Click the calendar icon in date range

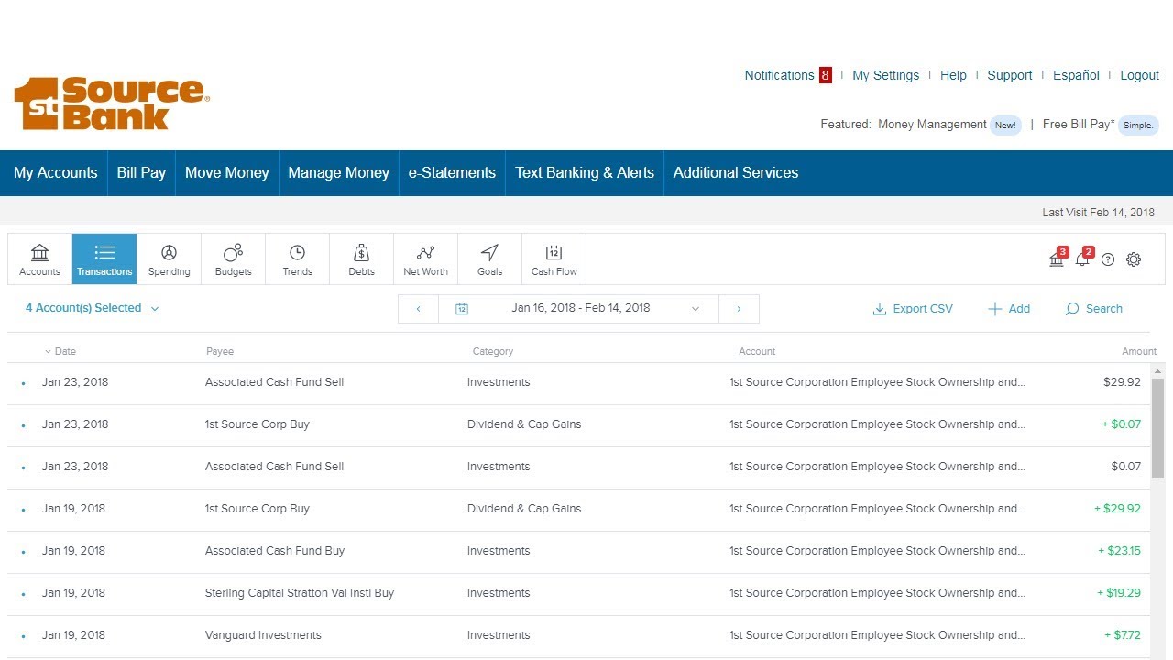pos(462,309)
